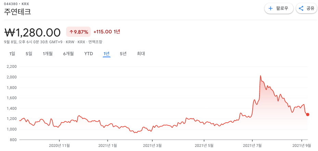
Task: Switch to the 6개월 range tab
Action: (x=68, y=54)
